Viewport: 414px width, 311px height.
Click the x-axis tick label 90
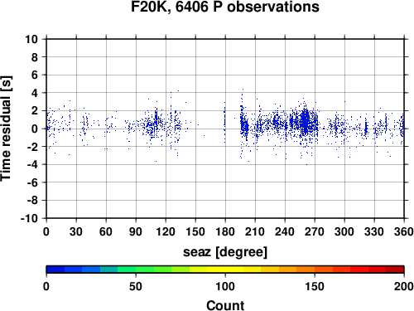click(x=136, y=231)
